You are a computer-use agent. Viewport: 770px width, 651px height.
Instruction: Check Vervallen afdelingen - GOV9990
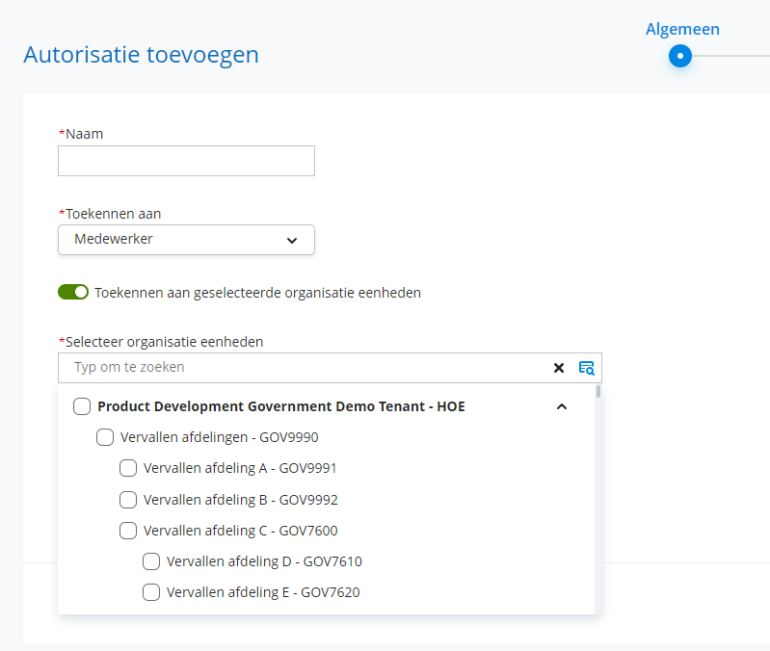pos(105,437)
